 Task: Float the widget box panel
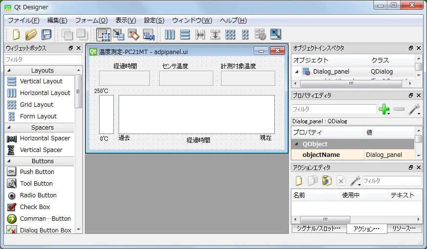pos(71,48)
